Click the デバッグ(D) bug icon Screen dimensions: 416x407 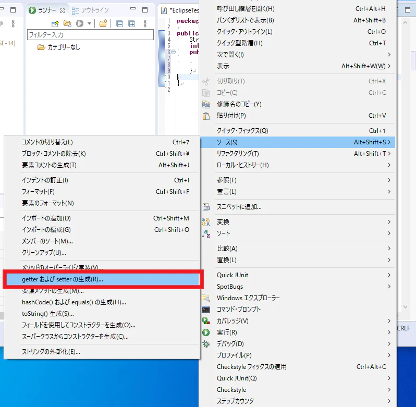[x=206, y=344]
